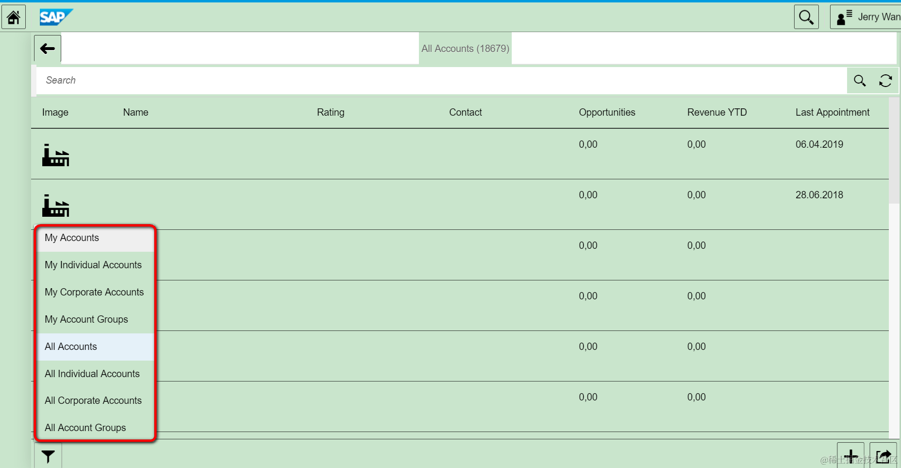Select My Corporate Accounts
The width and height of the screenshot is (901, 468).
pos(96,292)
